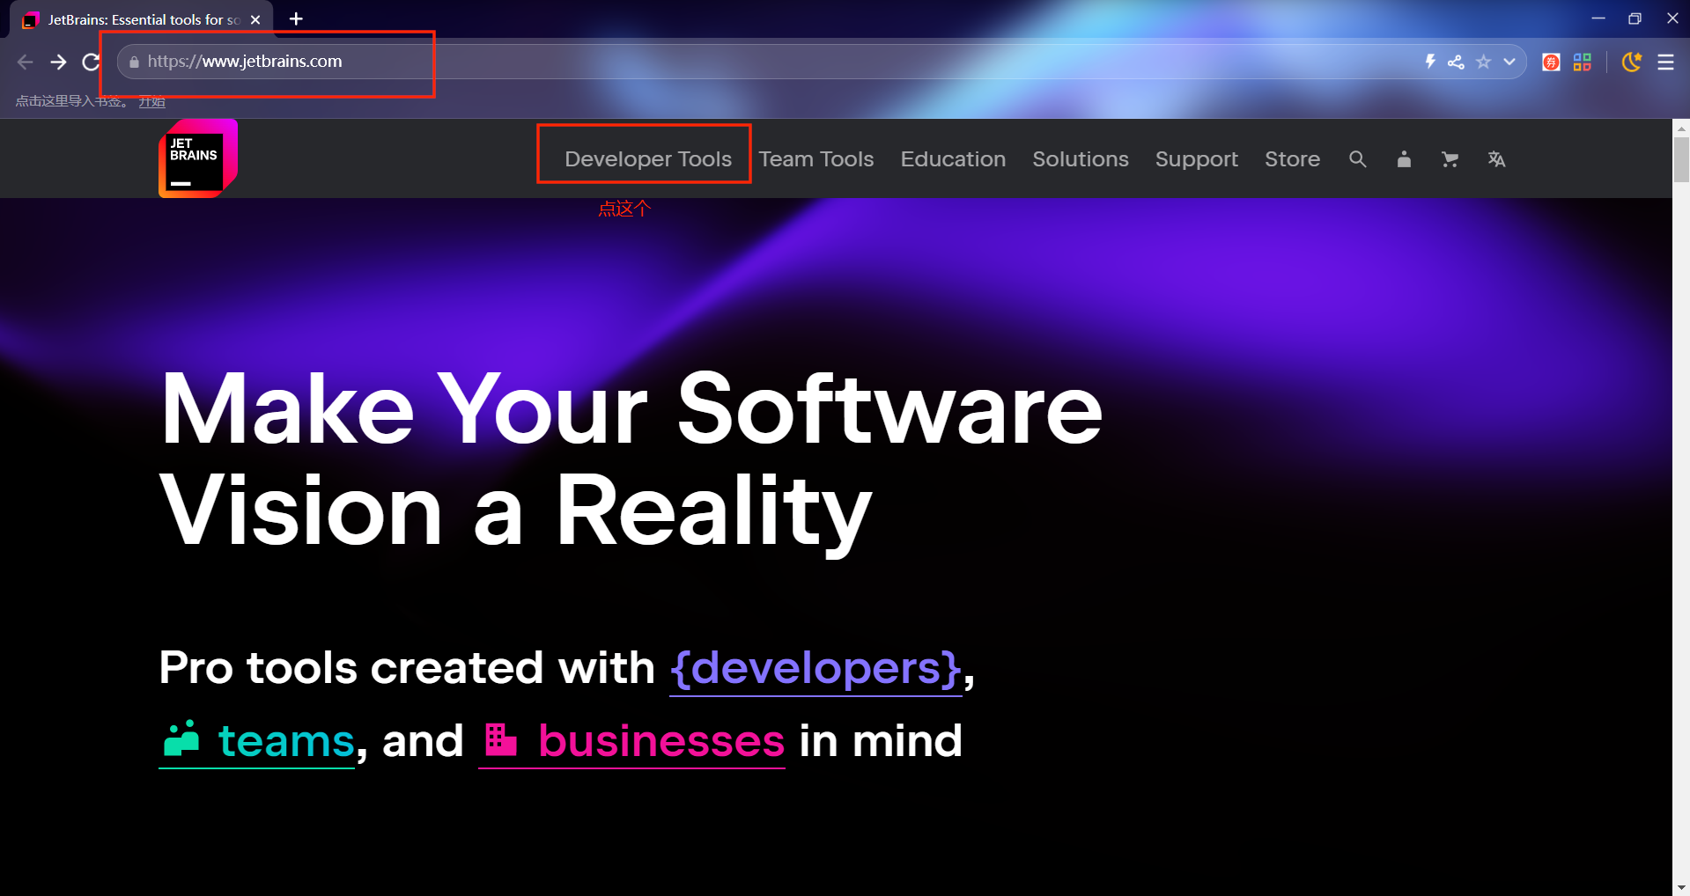Click the 开始 import bookmarks link
Image resolution: width=1690 pixels, height=896 pixels.
[x=151, y=101]
